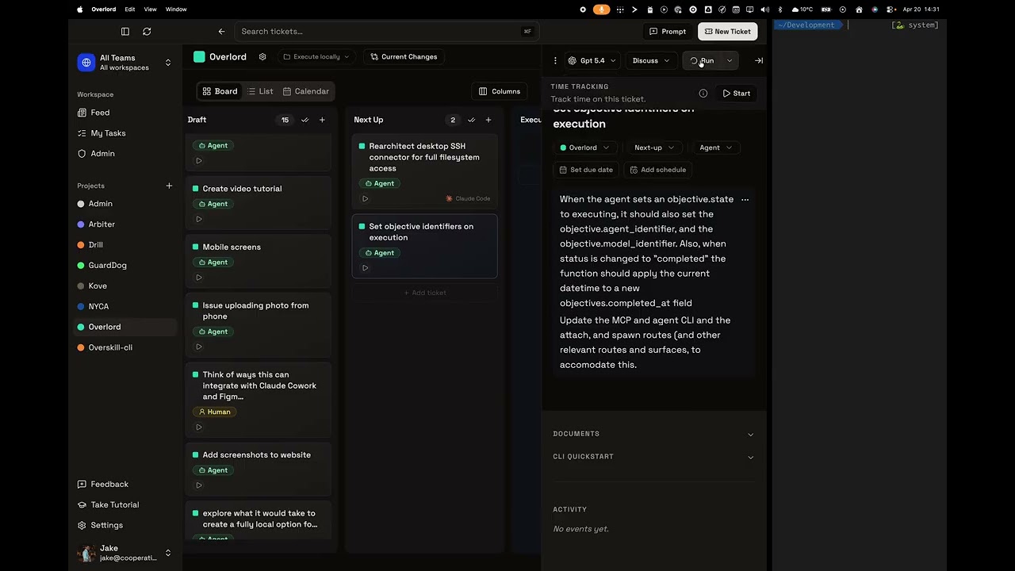1015x571 pixels.
Task: Open Rearchitect desktop SSH connector ticket
Action: point(425,172)
